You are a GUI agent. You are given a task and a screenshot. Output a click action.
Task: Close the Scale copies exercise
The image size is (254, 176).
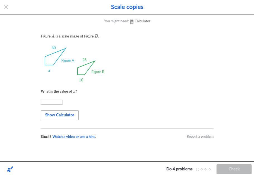click(6, 7)
